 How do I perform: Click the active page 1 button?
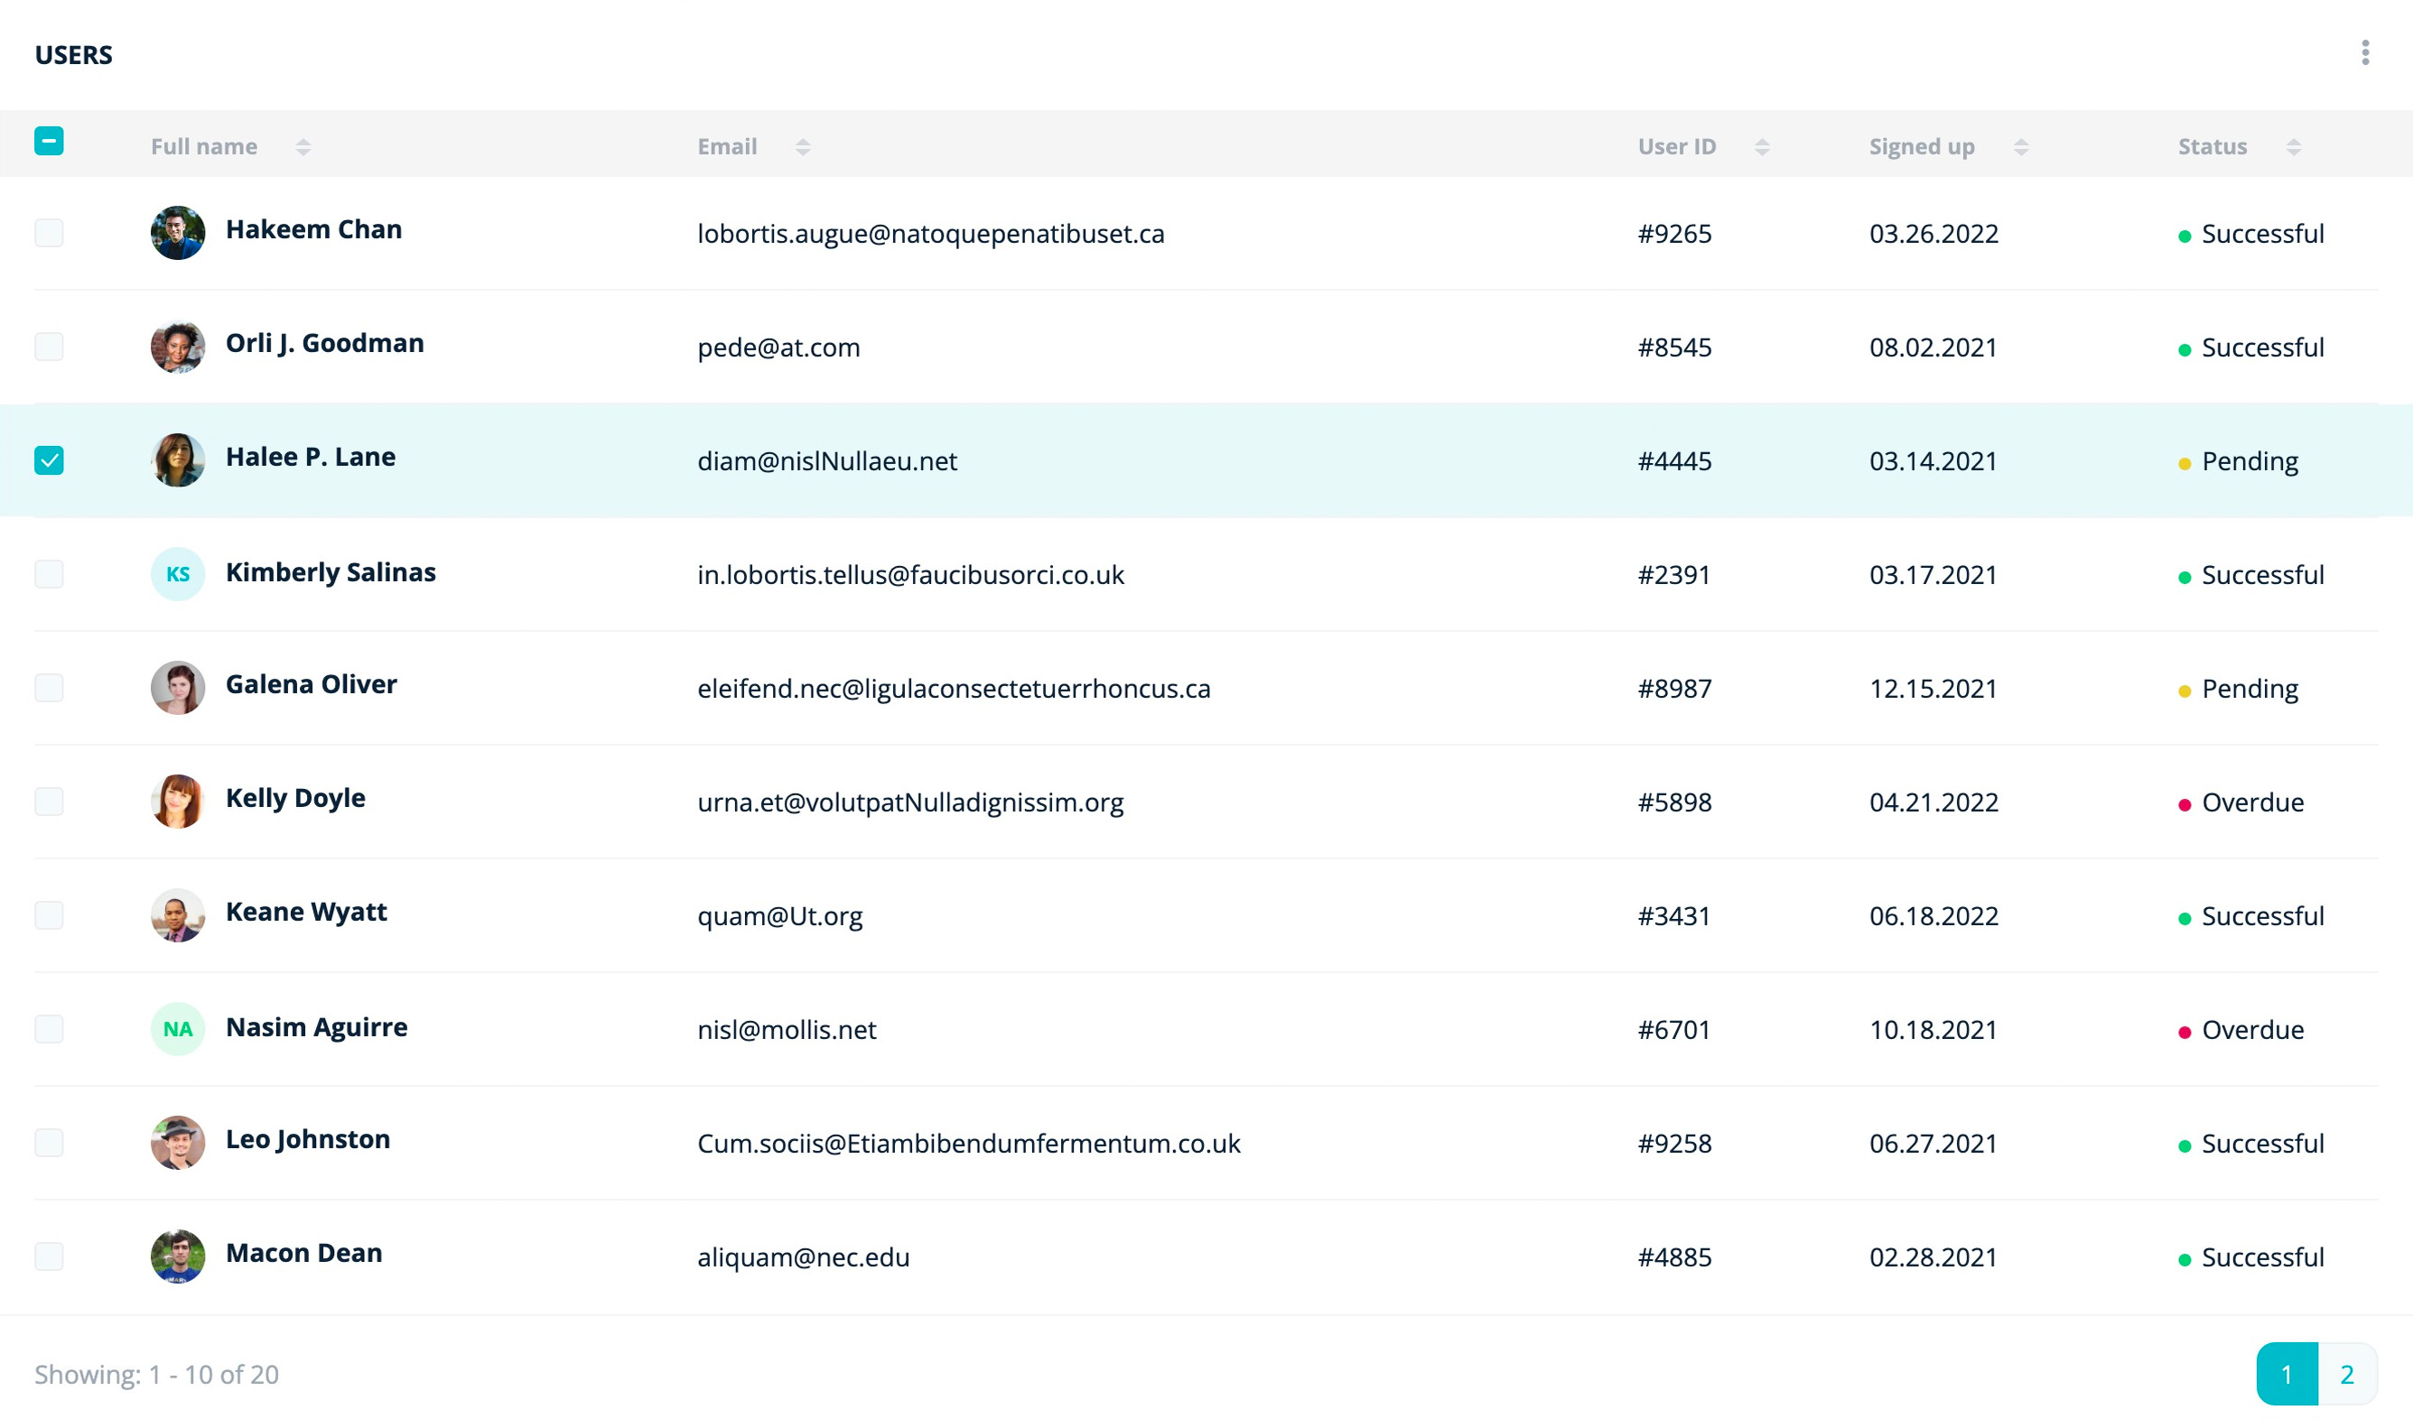pyautogui.click(x=2286, y=1374)
